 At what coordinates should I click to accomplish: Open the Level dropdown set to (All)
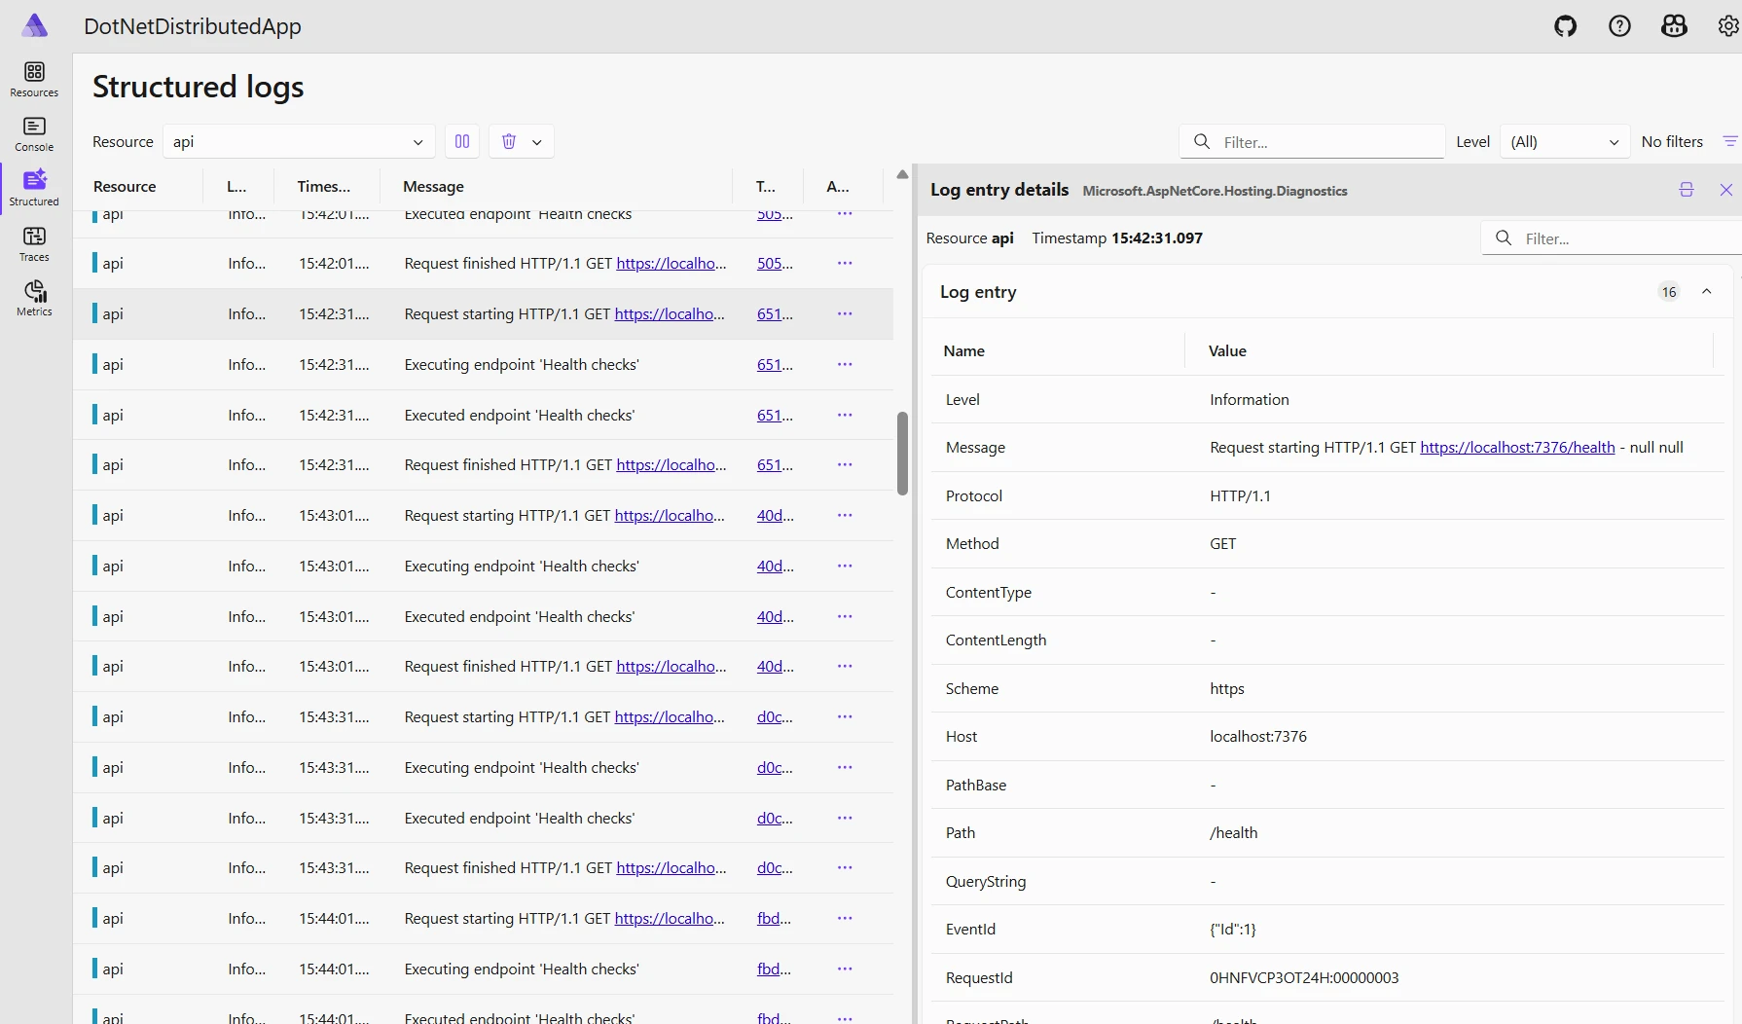pos(1564,141)
